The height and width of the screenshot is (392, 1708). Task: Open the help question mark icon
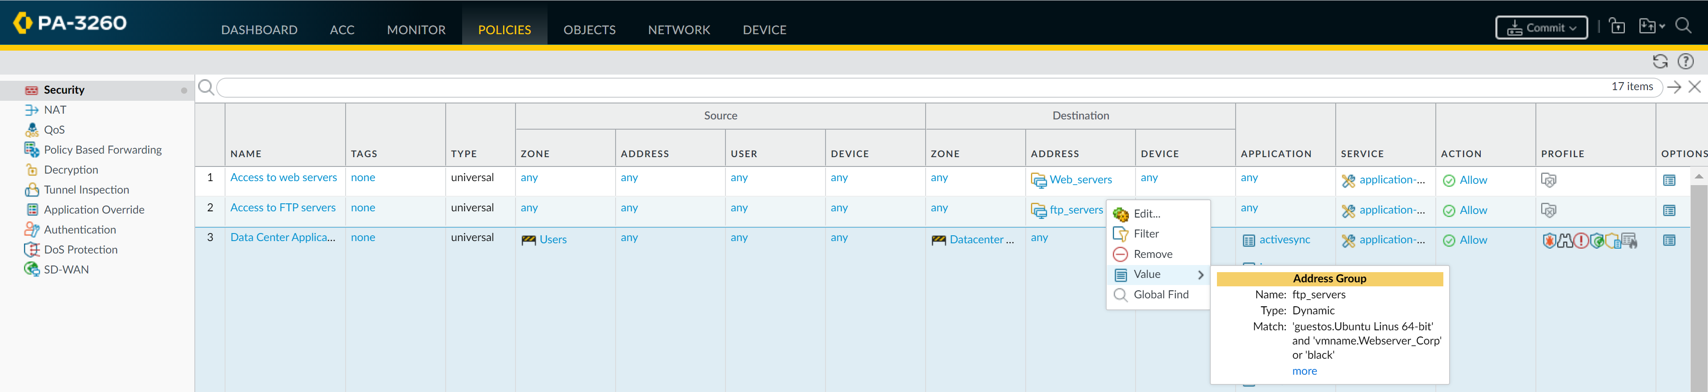coord(1685,62)
